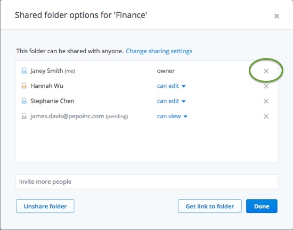Open Hannah Wu's can edit permission dropdown
This screenshot has width=293, height=230.
pyautogui.click(x=171, y=86)
